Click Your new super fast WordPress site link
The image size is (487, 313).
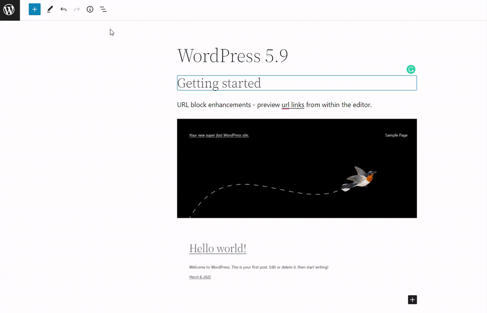[x=219, y=135]
